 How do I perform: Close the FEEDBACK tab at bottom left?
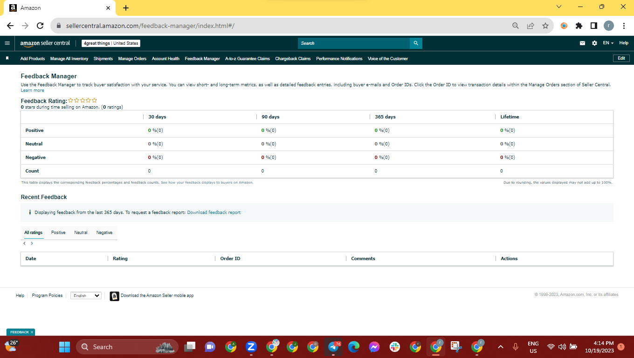click(32, 332)
